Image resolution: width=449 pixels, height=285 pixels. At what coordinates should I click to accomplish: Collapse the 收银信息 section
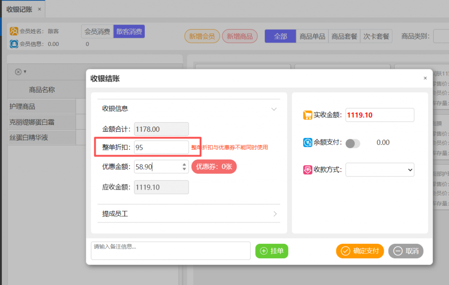(274, 109)
